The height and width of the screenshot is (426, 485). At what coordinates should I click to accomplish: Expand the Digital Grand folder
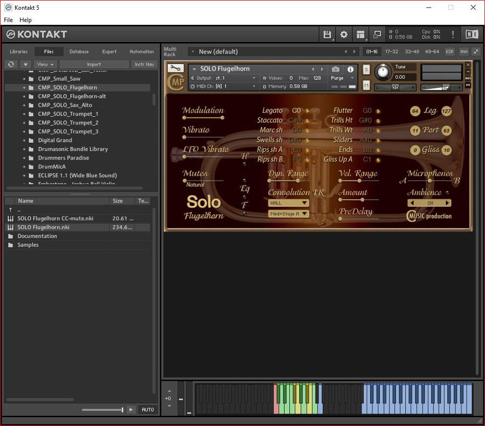pos(24,141)
